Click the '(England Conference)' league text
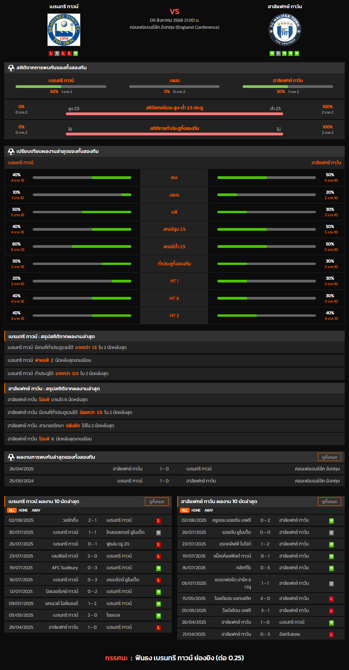This screenshot has height=670, width=349. [197, 27]
